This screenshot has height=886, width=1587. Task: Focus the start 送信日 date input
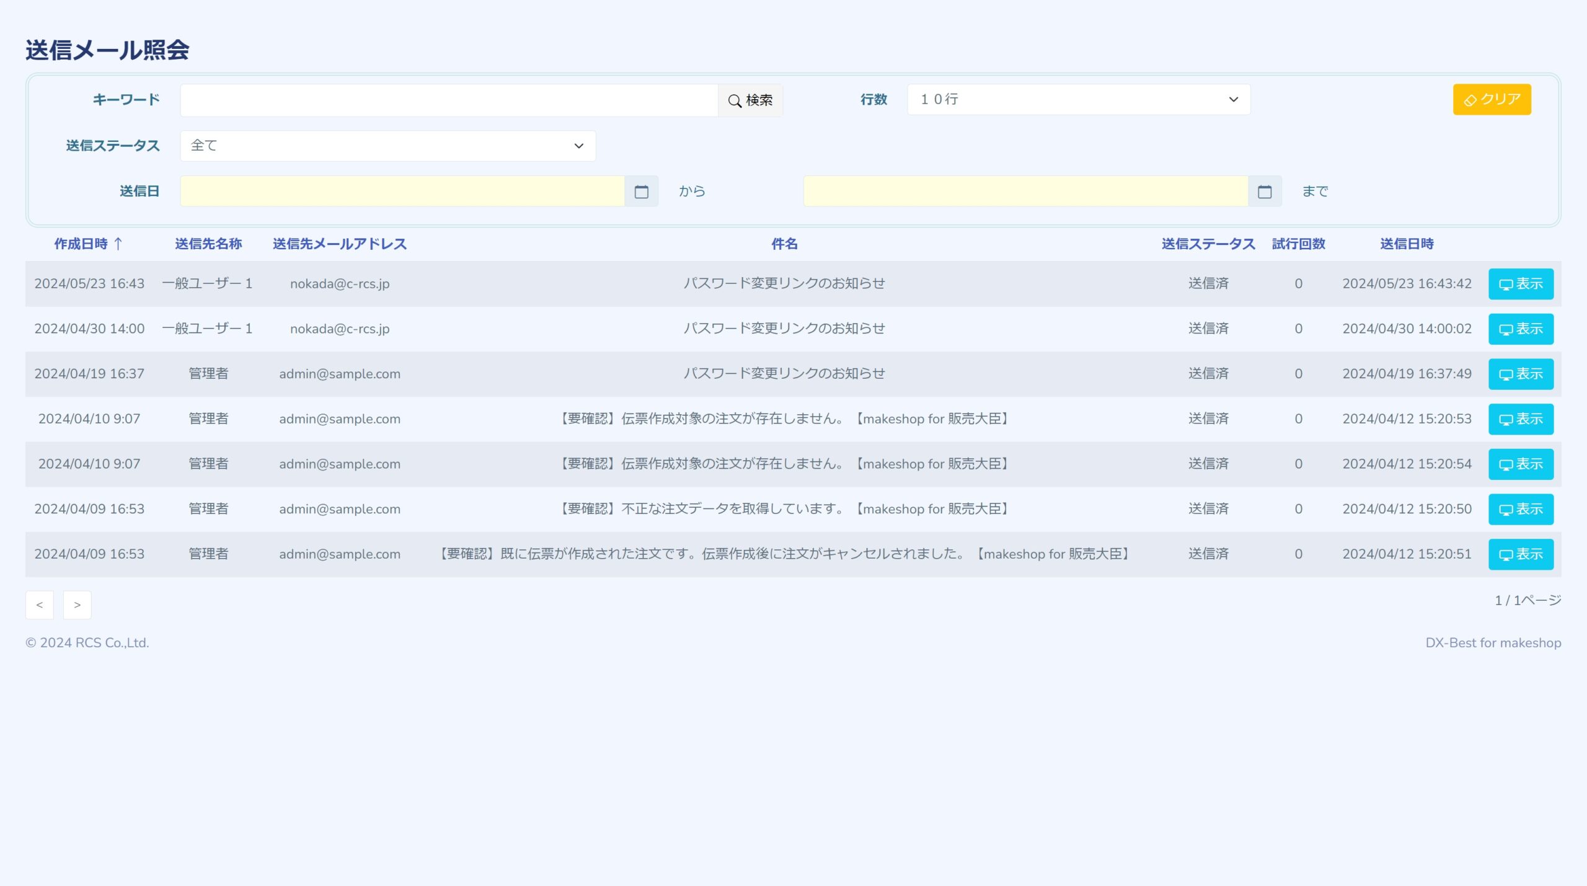click(402, 192)
